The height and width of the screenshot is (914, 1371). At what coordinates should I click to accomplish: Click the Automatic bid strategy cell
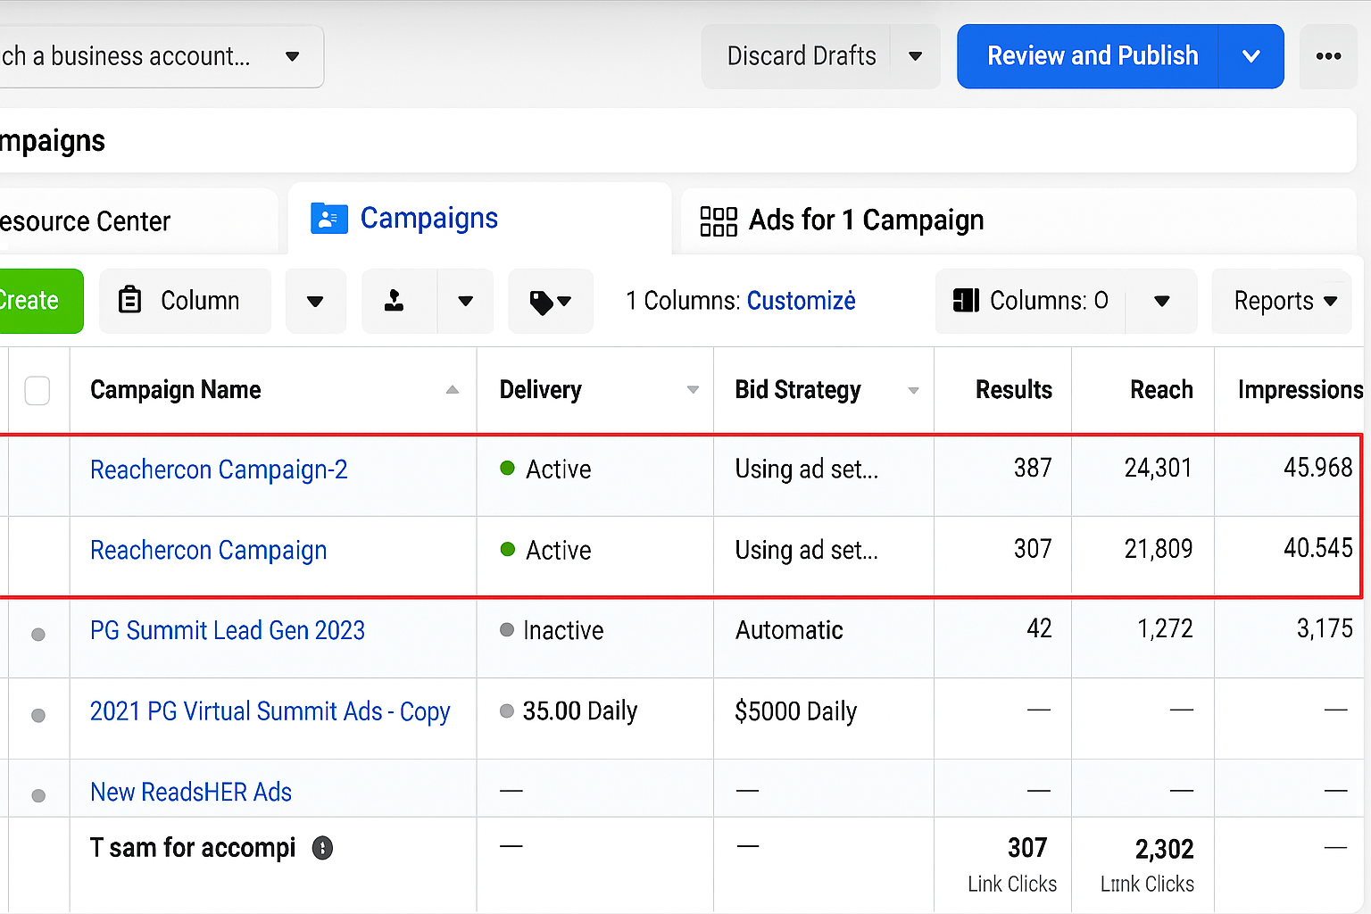coord(789,630)
